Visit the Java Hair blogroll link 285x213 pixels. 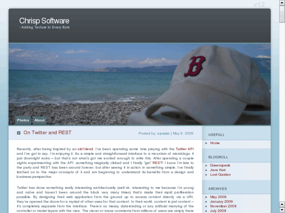[218, 170]
